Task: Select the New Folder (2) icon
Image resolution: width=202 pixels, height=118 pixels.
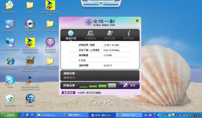Action: coord(50,63)
